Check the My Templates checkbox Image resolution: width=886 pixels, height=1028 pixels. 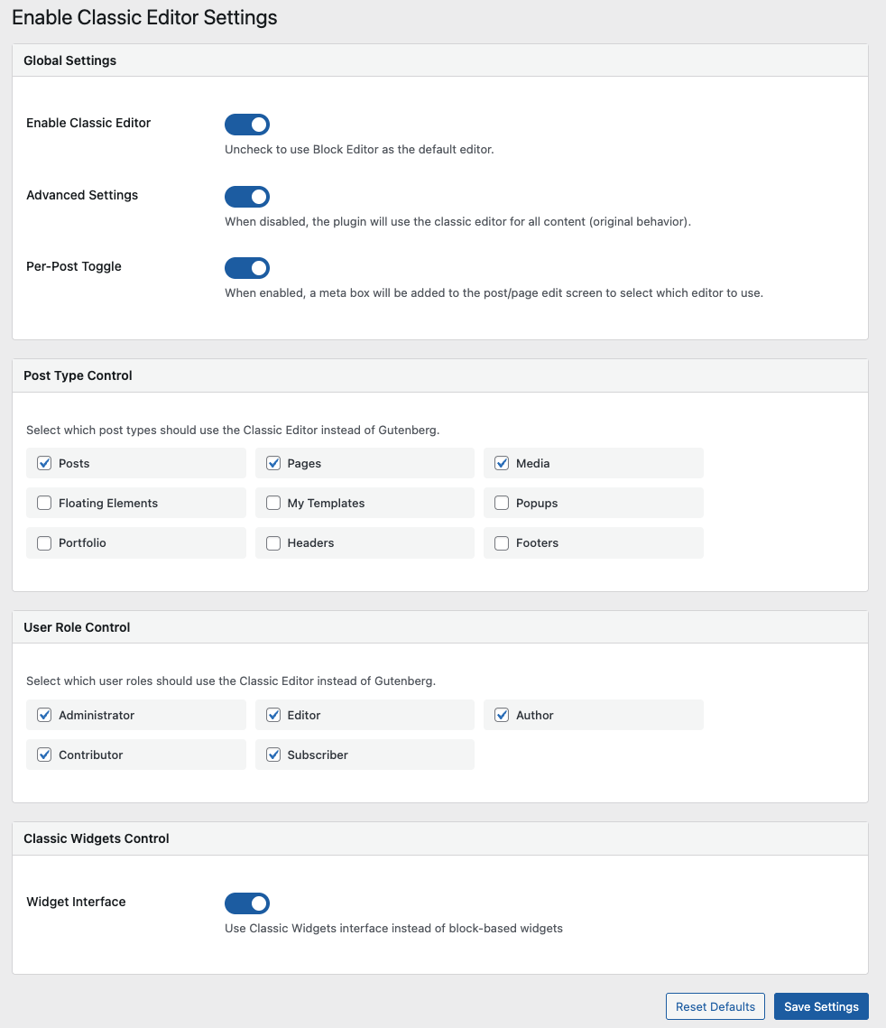(x=273, y=503)
